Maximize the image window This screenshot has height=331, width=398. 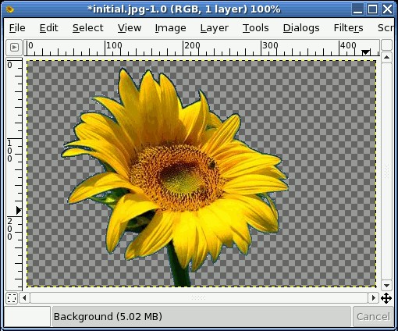pos(372,9)
